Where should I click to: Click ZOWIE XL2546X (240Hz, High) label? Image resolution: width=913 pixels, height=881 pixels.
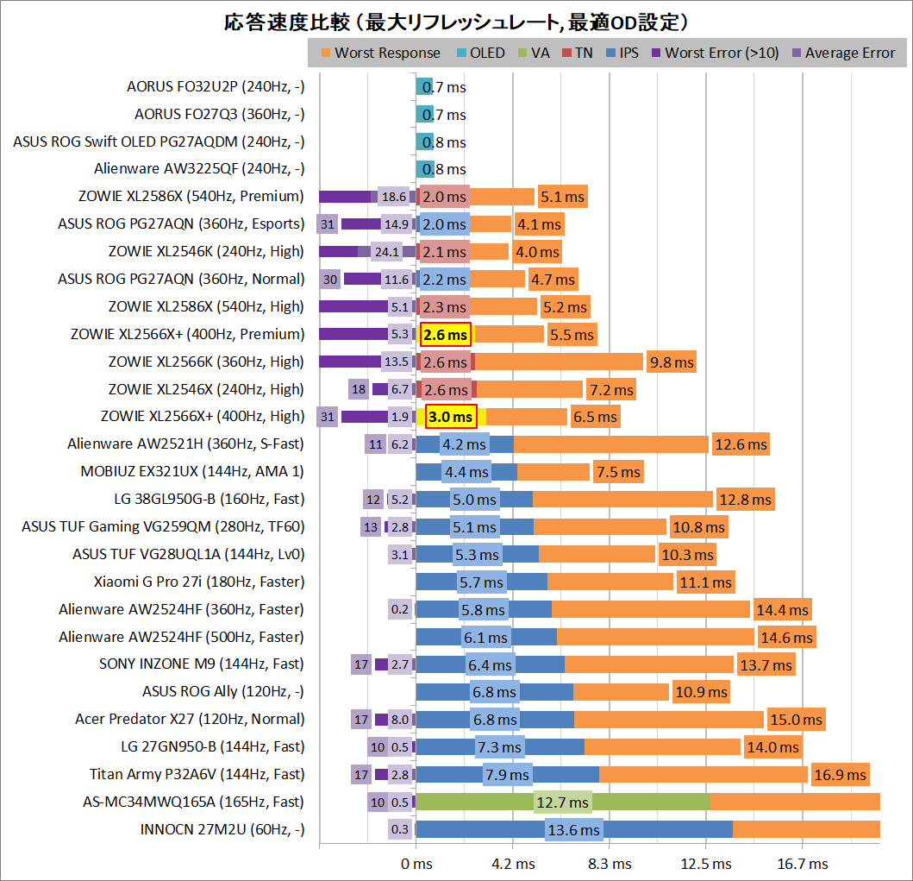[x=206, y=389]
